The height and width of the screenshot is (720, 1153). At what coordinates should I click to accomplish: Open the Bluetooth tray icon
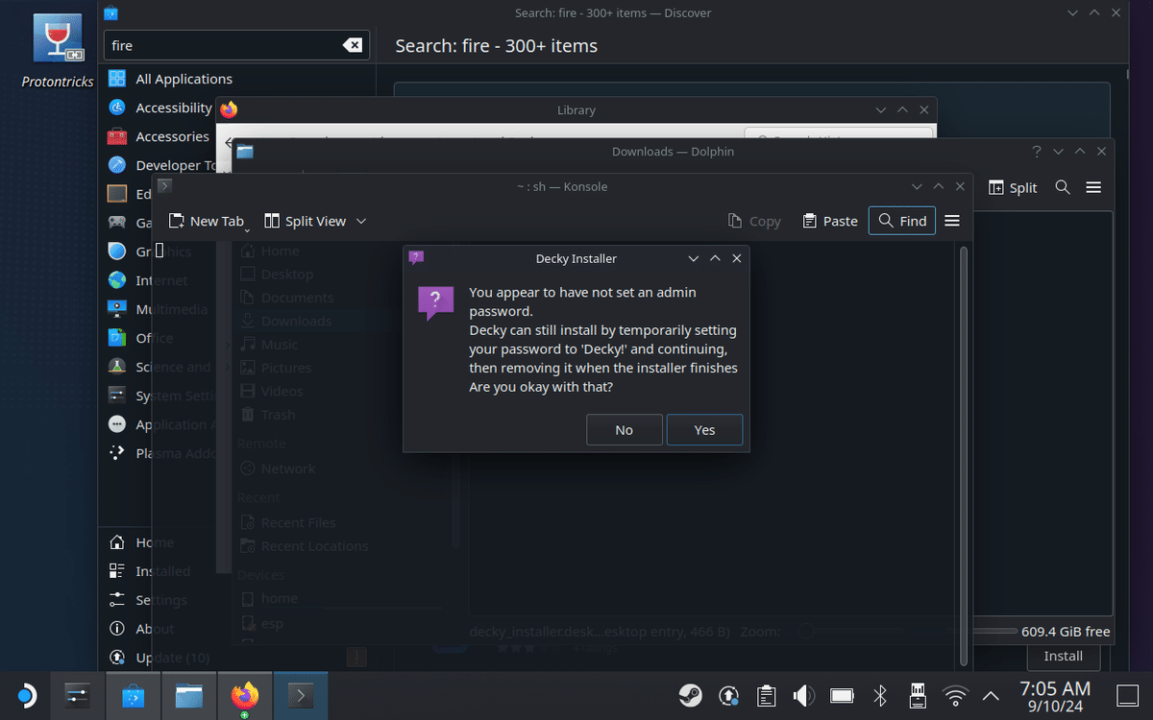[x=879, y=696]
